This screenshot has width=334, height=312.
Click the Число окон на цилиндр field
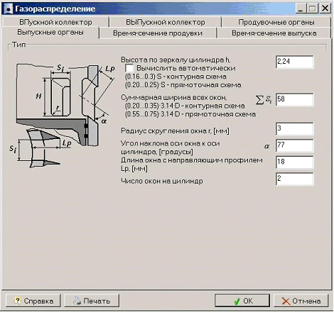point(295,179)
